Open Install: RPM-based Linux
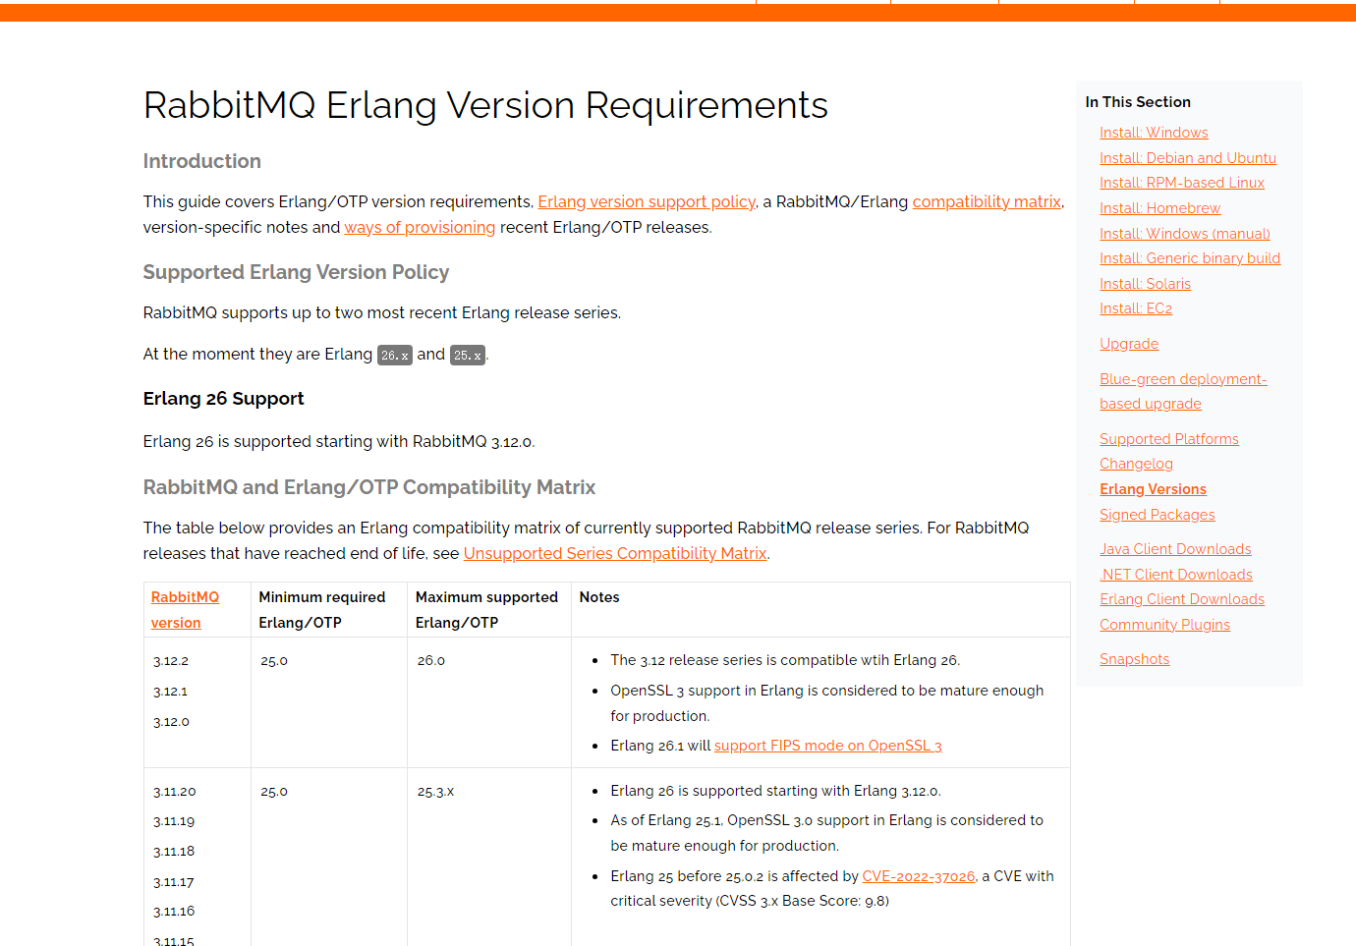 [x=1182, y=183]
